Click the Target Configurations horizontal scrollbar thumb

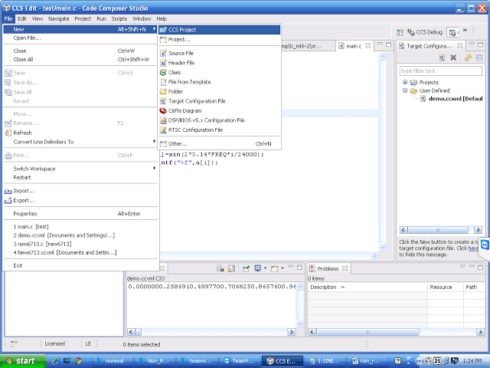[x=438, y=230]
